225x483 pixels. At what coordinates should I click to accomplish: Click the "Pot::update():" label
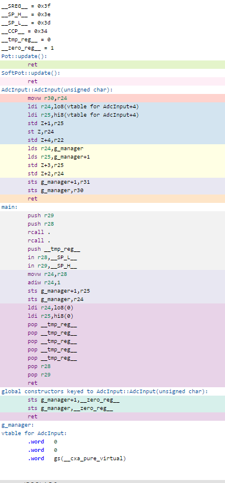click(24, 56)
